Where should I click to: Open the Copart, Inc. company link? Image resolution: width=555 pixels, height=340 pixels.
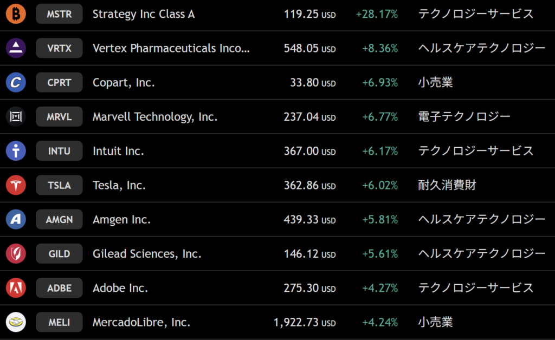[124, 83]
